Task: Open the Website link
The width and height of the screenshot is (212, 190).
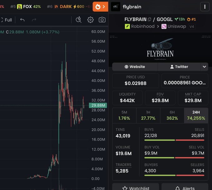Action: tap(135, 67)
